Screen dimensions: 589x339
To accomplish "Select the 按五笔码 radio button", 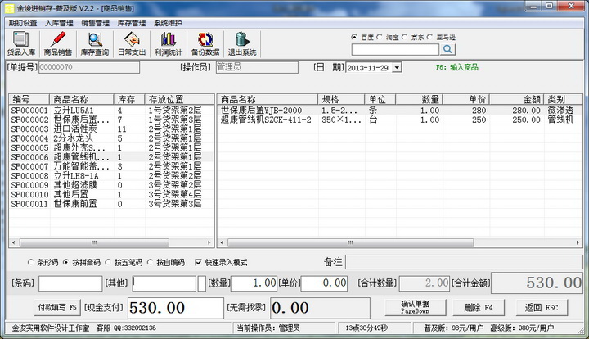I will click(109, 263).
